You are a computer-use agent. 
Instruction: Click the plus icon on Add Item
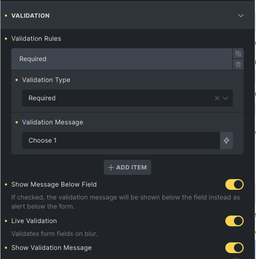click(x=111, y=167)
